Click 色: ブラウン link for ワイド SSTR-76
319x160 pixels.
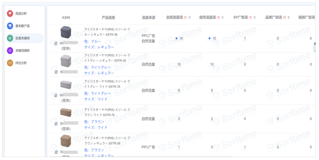point(94,122)
